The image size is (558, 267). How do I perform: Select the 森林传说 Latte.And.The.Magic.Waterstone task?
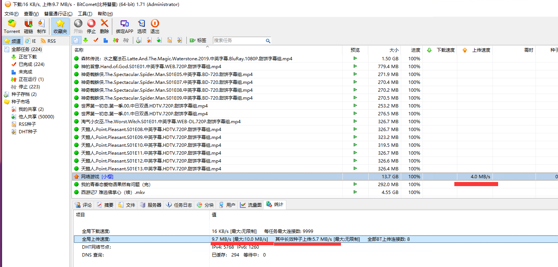coord(315,58)
